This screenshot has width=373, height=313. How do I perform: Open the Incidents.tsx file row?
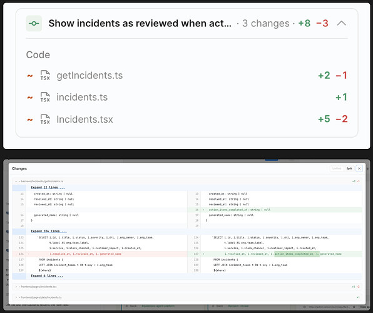point(186,119)
